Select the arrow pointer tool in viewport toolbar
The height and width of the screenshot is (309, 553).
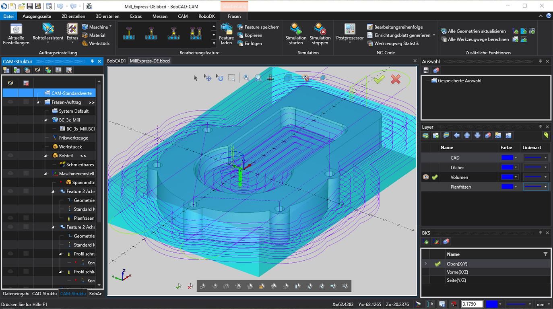(x=196, y=78)
